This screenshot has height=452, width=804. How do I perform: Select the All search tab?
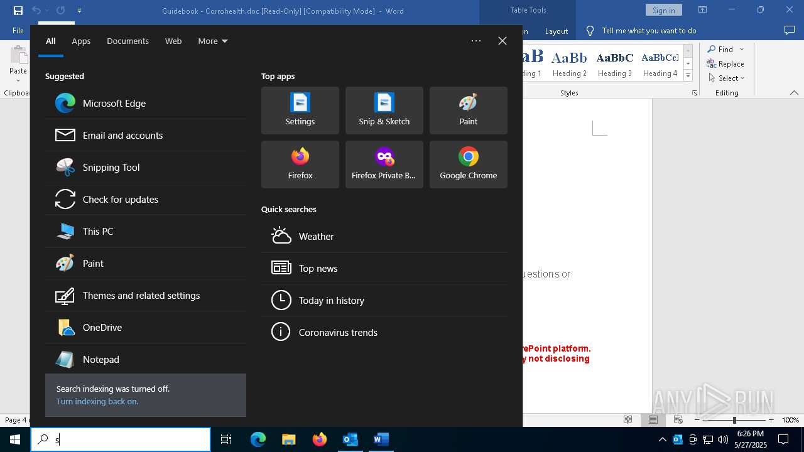pos(51,41)
